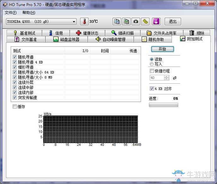Uncheck the 突发传输速 checkbox
The image size is (217, 184).
point(15,97)
